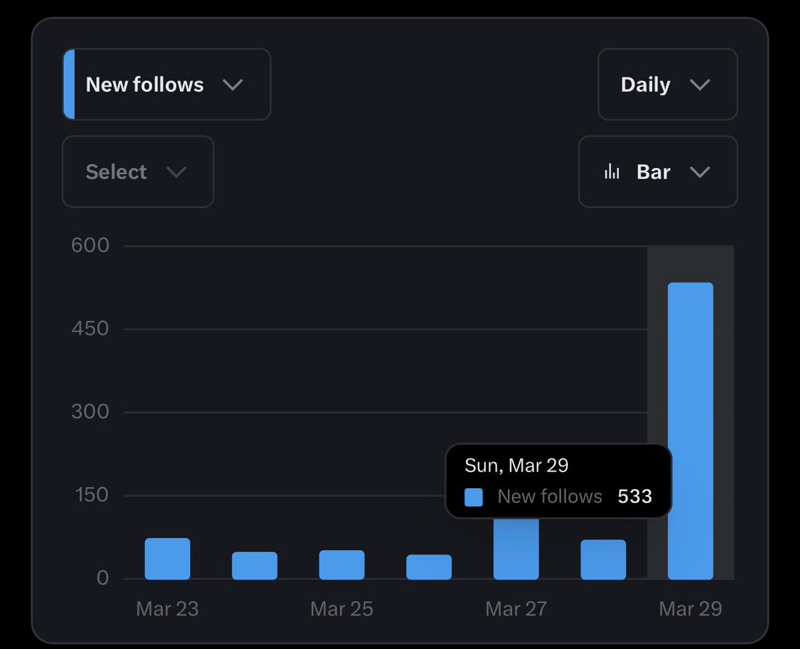Click the '300' y-axis label
The width and height of the screenshot is (800, 649).
point(90,412)
